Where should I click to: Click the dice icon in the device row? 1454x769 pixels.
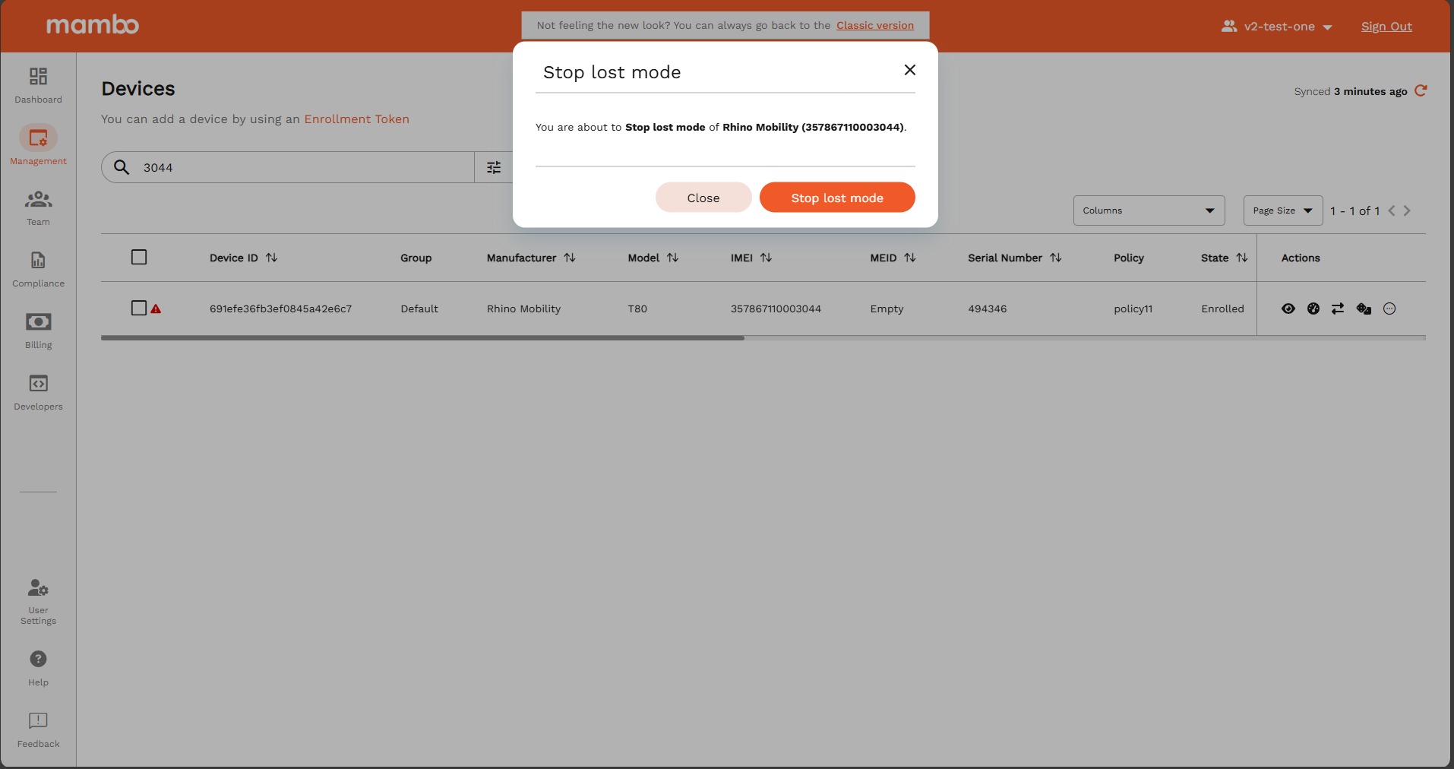pos(1364,309)
